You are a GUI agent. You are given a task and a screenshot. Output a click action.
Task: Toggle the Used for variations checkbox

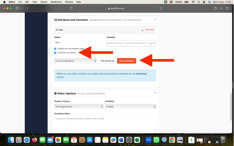(55, 53)
